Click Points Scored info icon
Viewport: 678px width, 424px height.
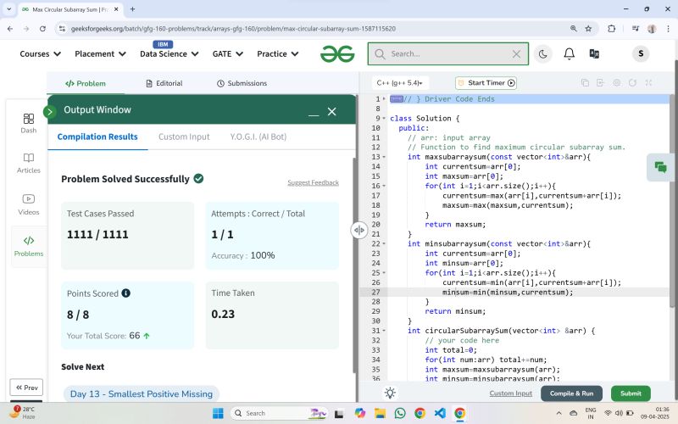tap(125, 293)
